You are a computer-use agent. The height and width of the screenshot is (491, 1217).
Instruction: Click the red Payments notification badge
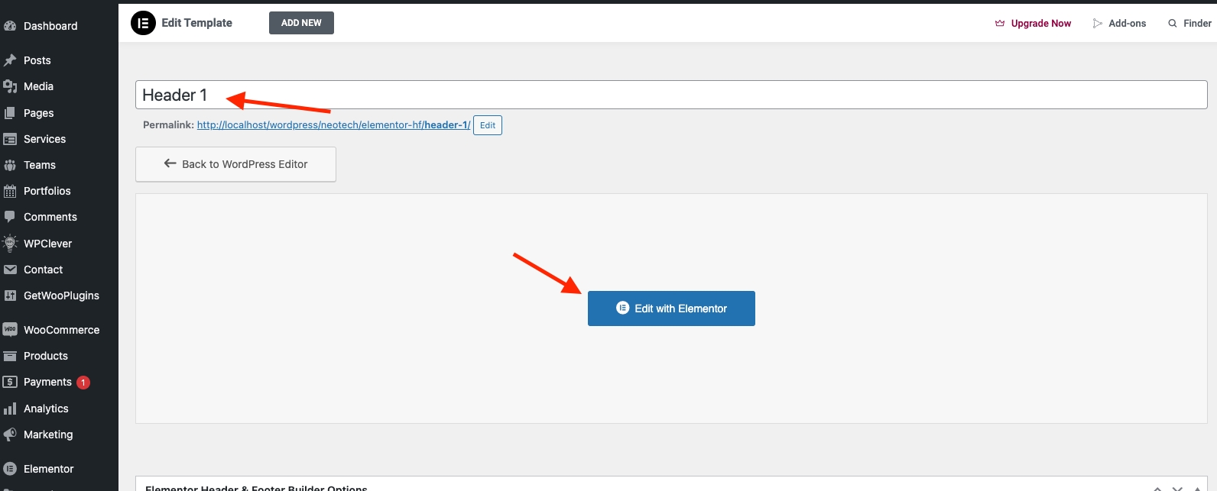83,383
